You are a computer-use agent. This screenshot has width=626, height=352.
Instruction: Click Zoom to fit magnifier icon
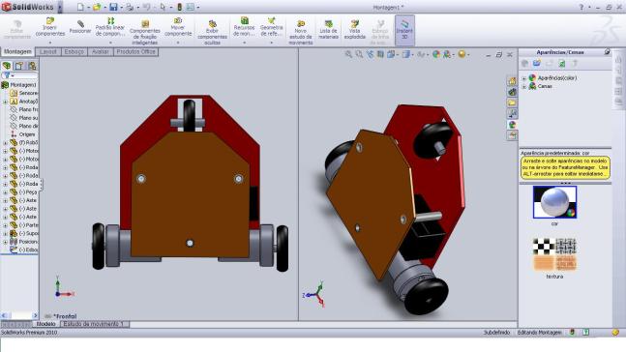click(x=348, y=54)
